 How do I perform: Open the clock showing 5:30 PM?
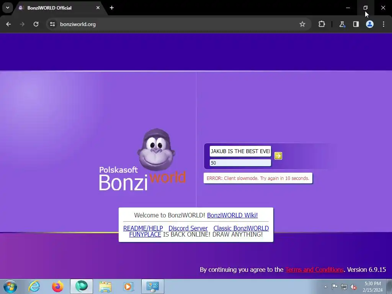(372, 287)
